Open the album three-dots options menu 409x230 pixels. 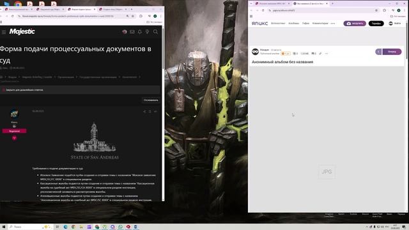(327, 54)
